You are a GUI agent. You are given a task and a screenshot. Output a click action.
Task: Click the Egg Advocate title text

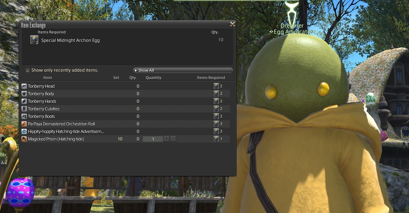tap(292, 32)
